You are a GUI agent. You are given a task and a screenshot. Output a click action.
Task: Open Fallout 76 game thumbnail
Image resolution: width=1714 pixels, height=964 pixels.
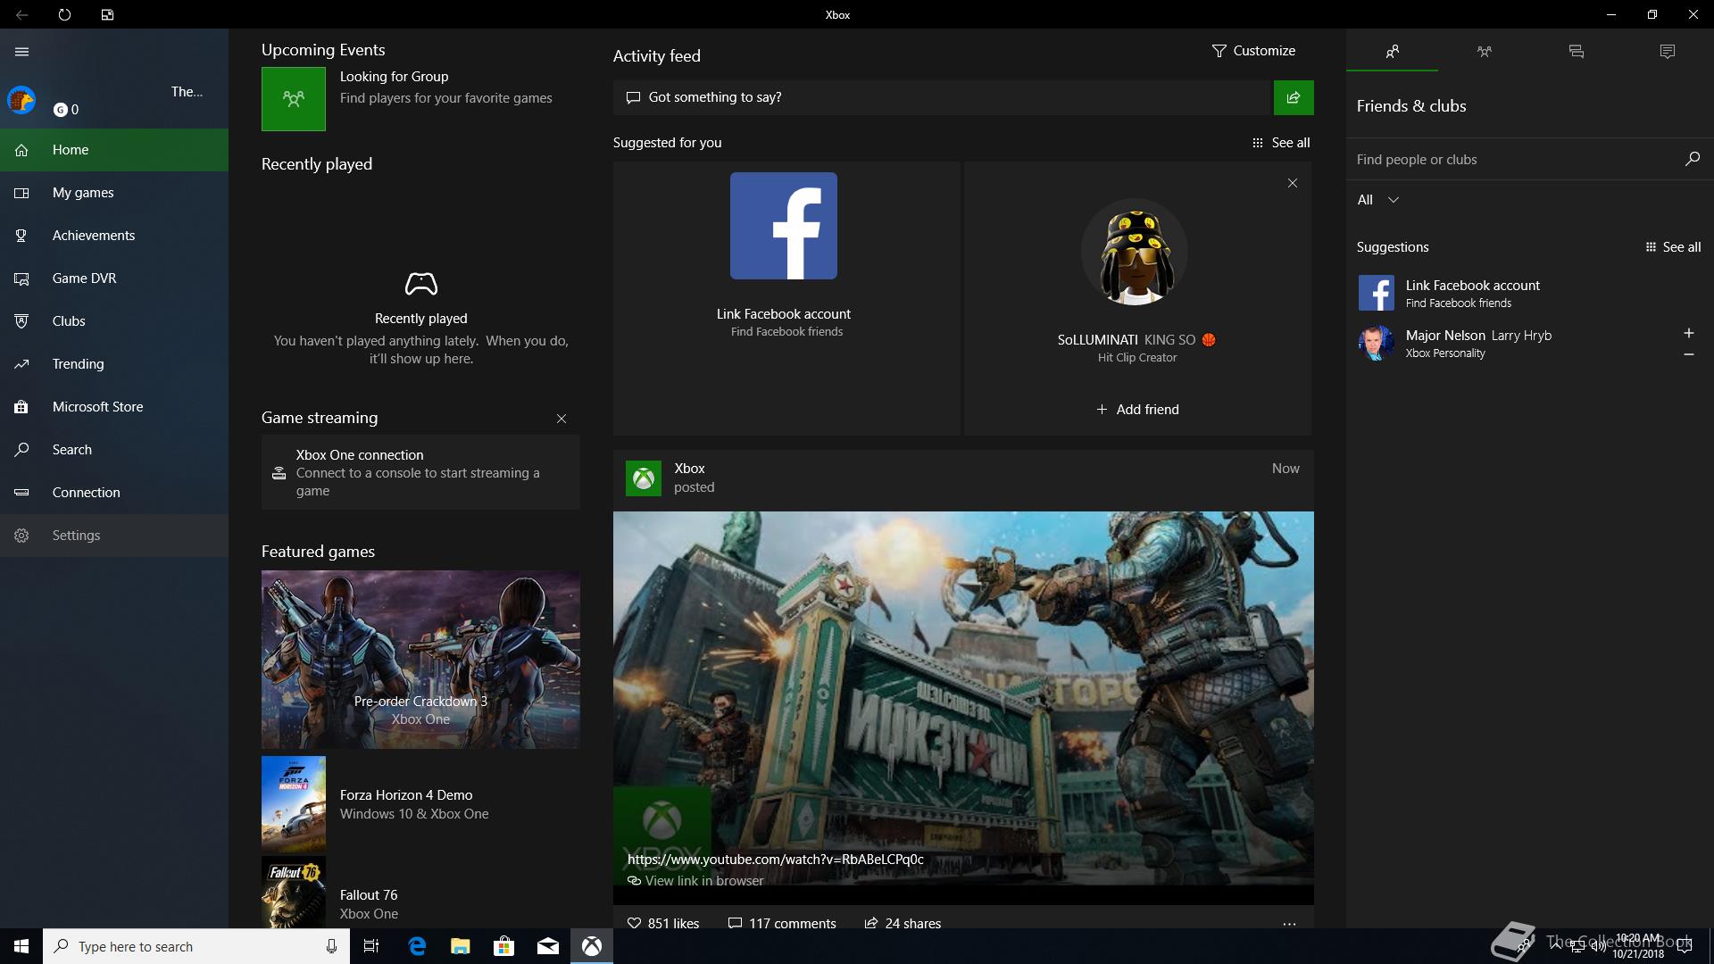[294, 893]
